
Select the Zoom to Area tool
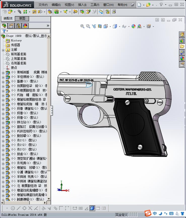coord(88,26)
